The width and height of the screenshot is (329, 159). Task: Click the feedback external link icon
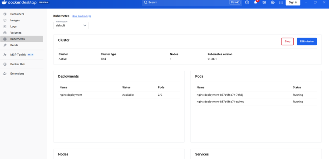[90, 16]
